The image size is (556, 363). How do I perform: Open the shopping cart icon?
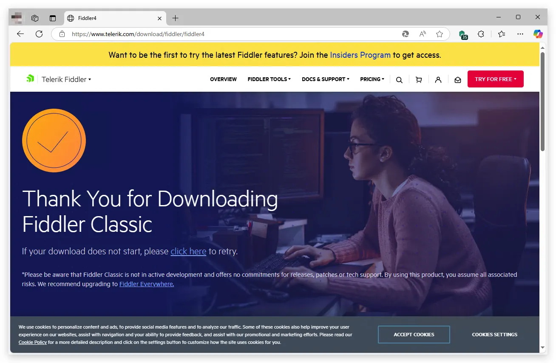[419, 80]
